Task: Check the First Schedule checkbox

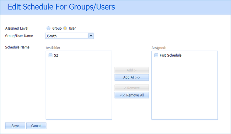Action: pyautogui.click(x=156, y=55)
